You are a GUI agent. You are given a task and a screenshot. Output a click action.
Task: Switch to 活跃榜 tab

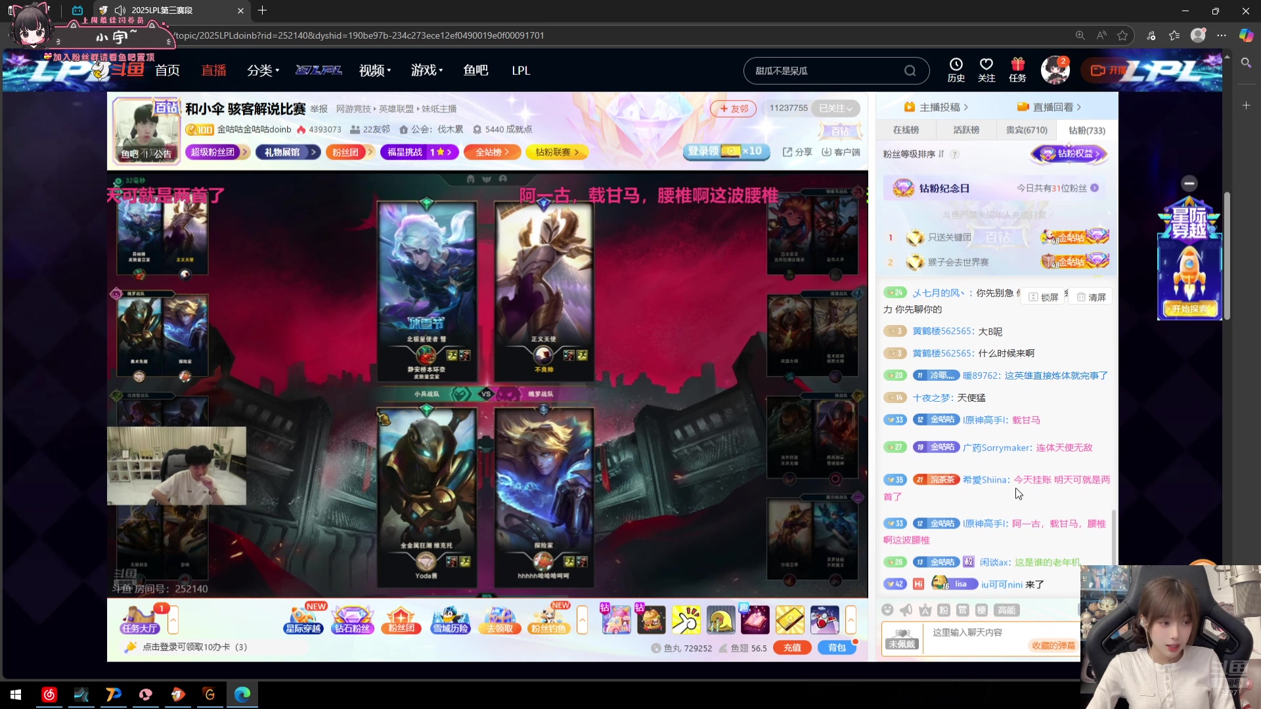click(966, 130)
